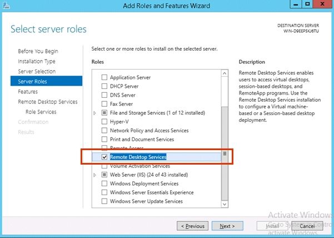Go to the Before You Begin step
This screenshot has width=334, height=238.
tap(38, 51)
